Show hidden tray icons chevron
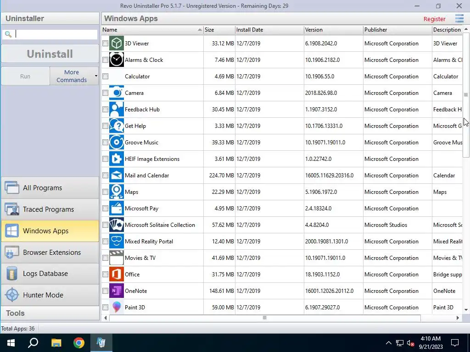This screenshot has width=470, height=352. click(x=388, y=343)
